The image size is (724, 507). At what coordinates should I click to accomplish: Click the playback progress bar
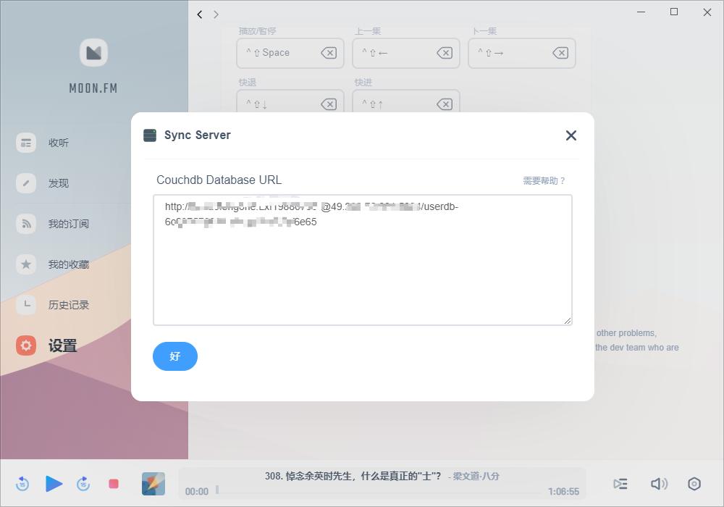click(x=379, y=491)
